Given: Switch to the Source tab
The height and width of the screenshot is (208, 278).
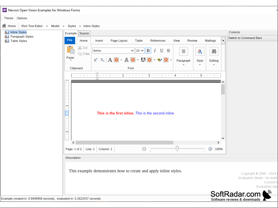Looking at the screenshot, I should [x=84, y=33].
